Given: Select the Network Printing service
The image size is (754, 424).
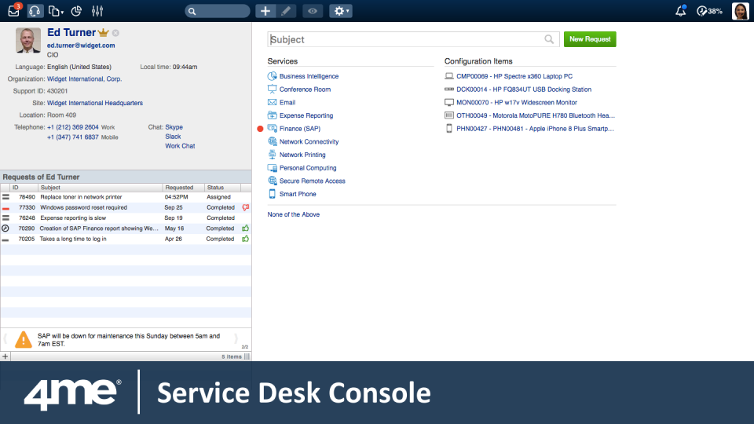Looking at the screenshot, I should [302, 155].
